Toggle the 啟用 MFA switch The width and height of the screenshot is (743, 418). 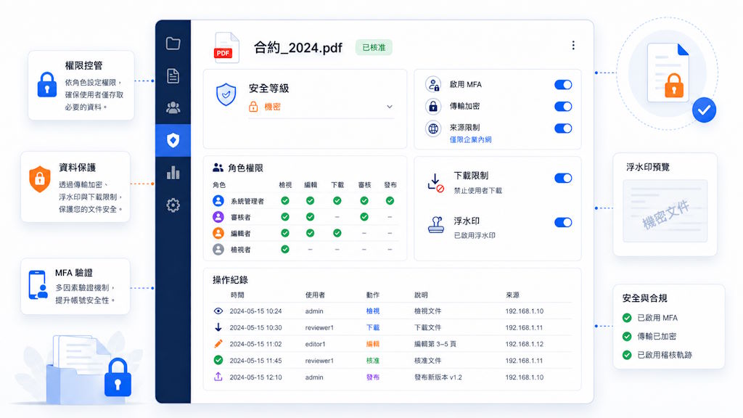coord(563,85)
